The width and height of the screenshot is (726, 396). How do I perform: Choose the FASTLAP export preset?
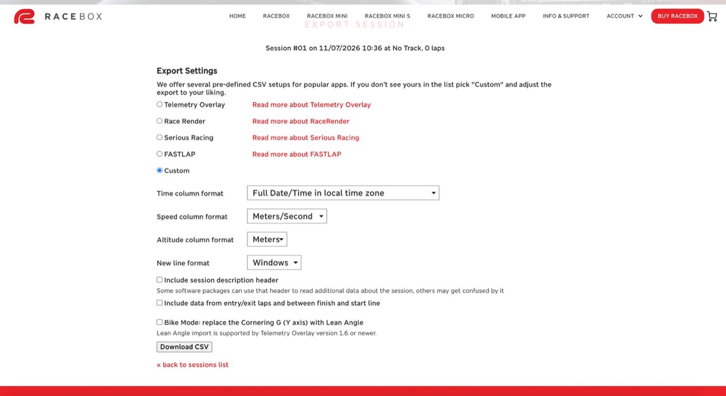pos(159,154)
